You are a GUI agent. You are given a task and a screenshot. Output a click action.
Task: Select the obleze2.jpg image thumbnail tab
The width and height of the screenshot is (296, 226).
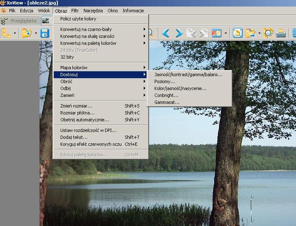46,21
